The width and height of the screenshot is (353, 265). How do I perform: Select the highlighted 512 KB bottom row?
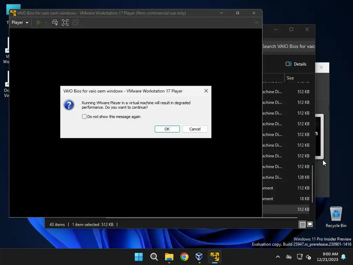[286, 209]
